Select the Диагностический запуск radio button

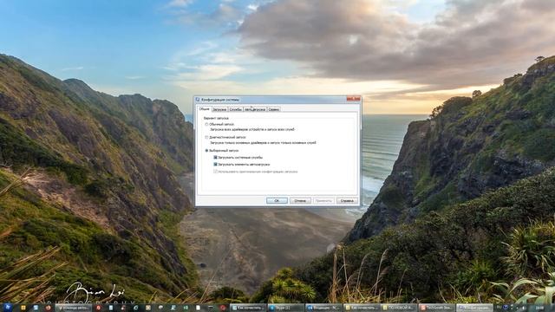tap(206, 137)
